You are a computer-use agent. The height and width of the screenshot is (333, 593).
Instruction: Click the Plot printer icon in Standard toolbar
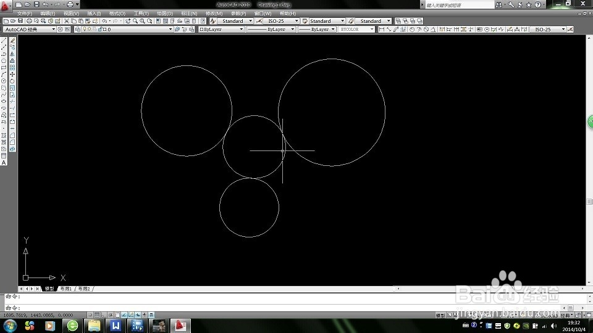pos(29,21)
